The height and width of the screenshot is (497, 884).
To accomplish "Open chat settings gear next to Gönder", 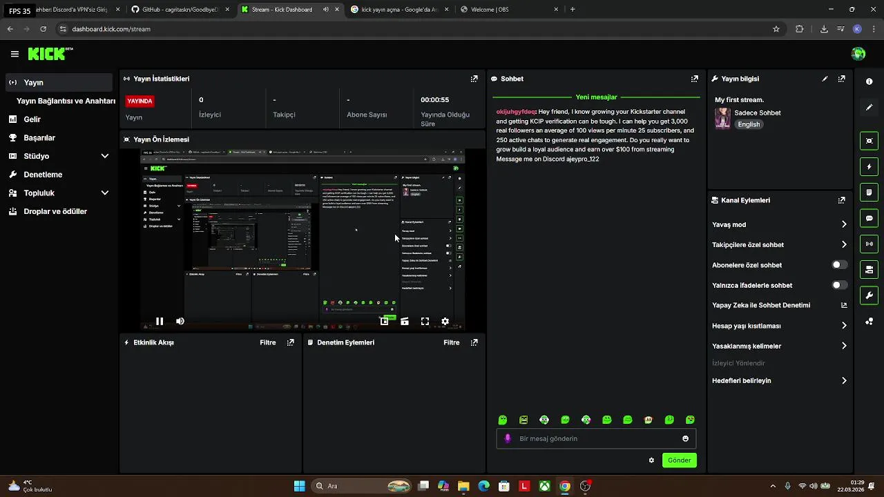I will click(651, 460).
